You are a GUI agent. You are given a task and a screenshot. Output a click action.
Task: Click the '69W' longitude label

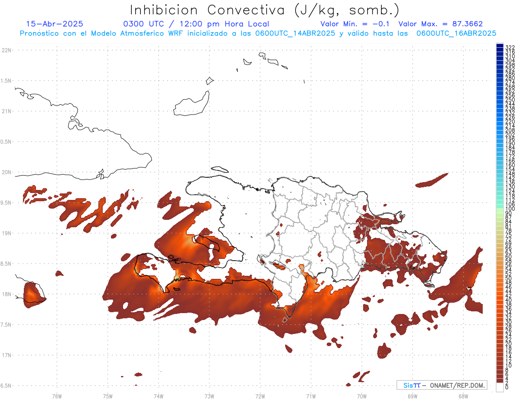tap(413, 396)
